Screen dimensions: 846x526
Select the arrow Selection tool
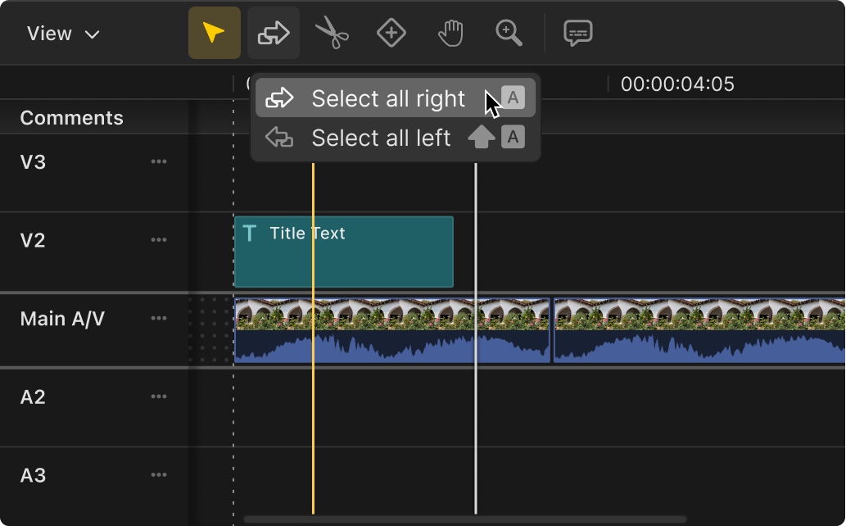click(x=215, y=33)
